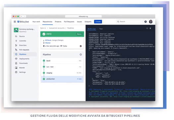Open the Pipeline settings gear icon
The width and height of the screenshot is (174, 120).
tap(81, 54)
